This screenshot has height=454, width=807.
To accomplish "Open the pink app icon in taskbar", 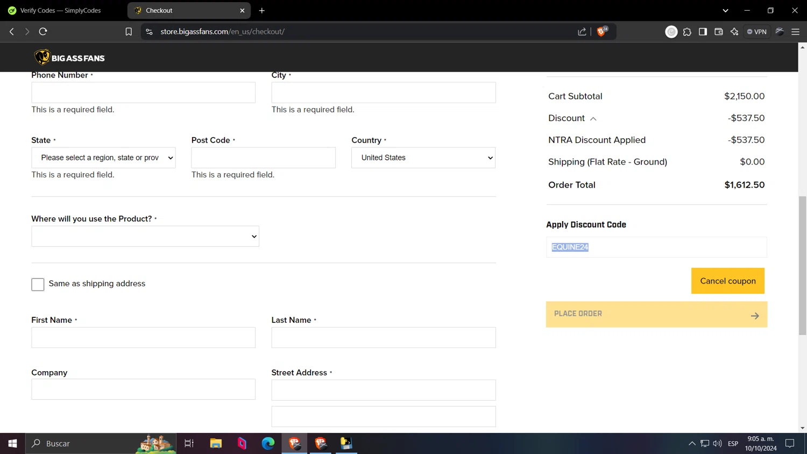I will point(242,443).
